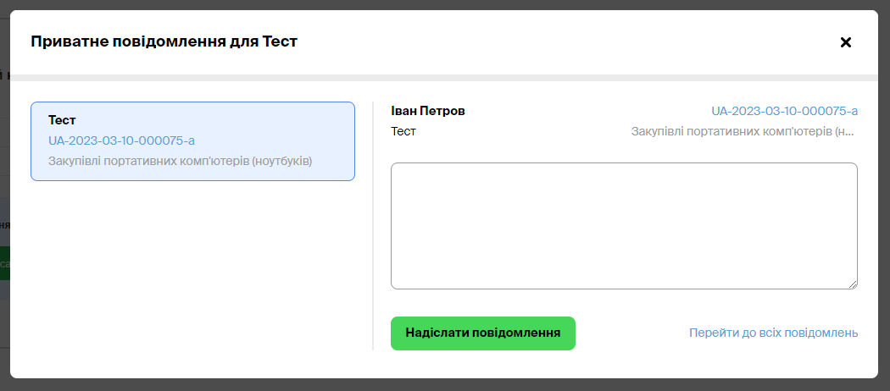
Task: Click green button peeking behind the dialog
Action: point(4,263)
